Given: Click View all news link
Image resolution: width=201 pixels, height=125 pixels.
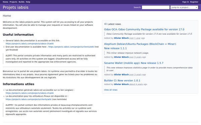Looking at the screenshot, I should click(111, 90).
